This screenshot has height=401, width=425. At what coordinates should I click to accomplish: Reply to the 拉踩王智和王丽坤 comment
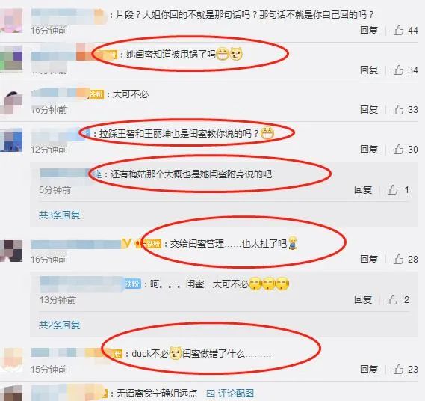tap(369, 150)
